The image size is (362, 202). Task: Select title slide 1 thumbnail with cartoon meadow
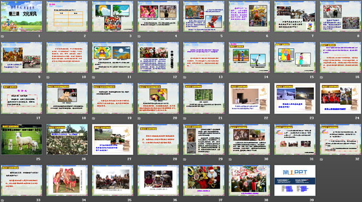coord(22,16)
